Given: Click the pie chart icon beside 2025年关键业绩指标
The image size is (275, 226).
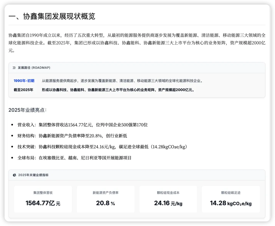Looking at the screenshot, I should tap(15, 175).
